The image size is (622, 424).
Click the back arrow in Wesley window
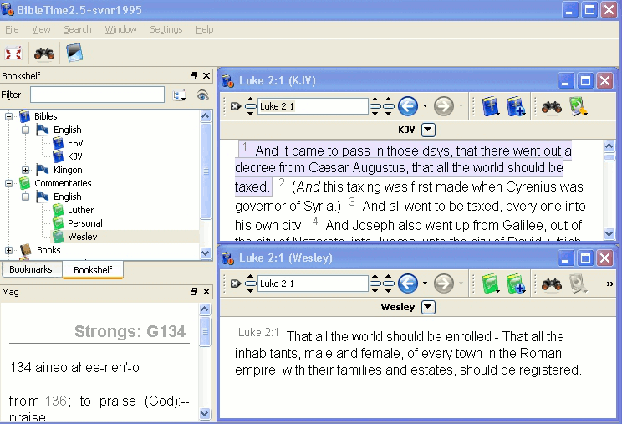[x=407, y=284]
